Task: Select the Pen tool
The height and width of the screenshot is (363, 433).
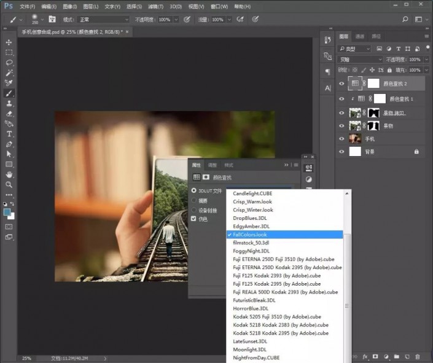Action: 9,144
